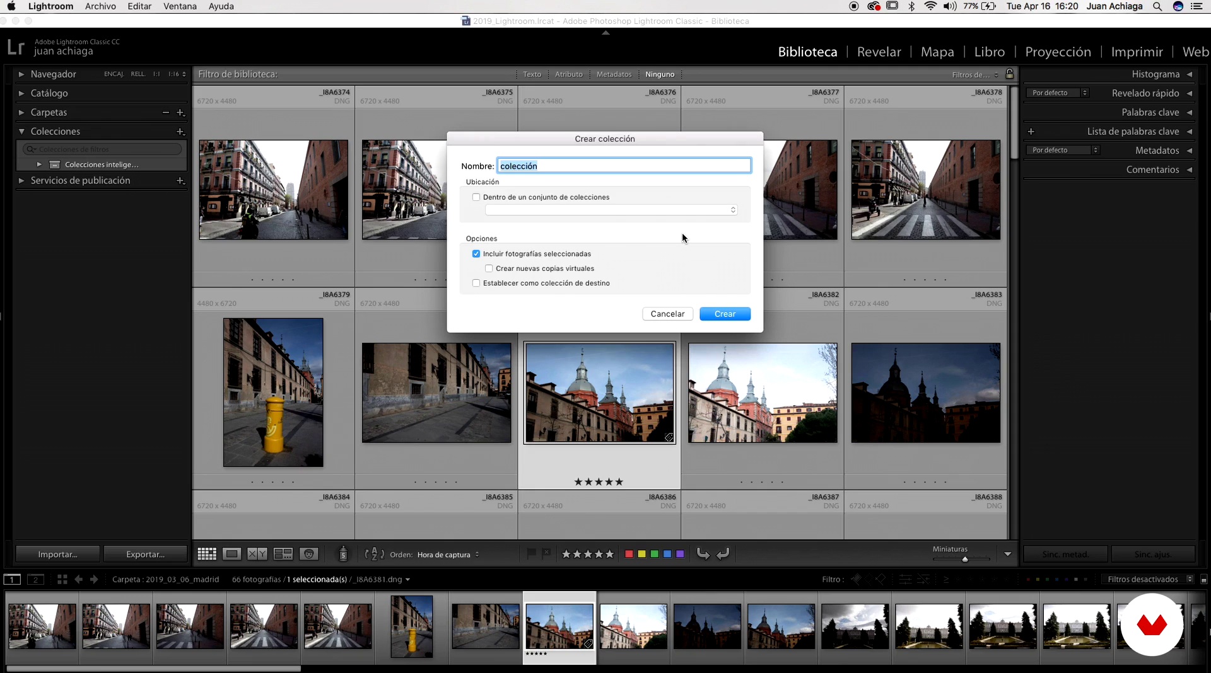This screenshot has height=673, width=1211.
Task: Switch to the Revelar module
Action: coord(879,52)
